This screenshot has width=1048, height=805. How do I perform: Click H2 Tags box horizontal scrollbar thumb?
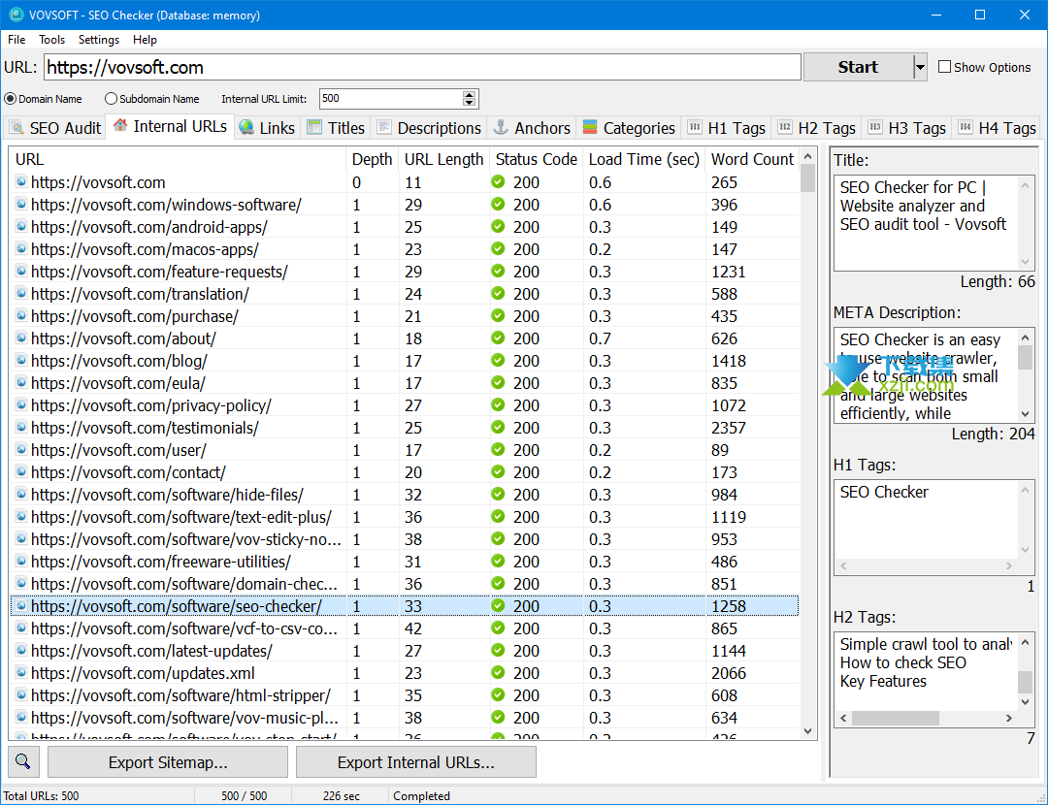coord(895,718)
